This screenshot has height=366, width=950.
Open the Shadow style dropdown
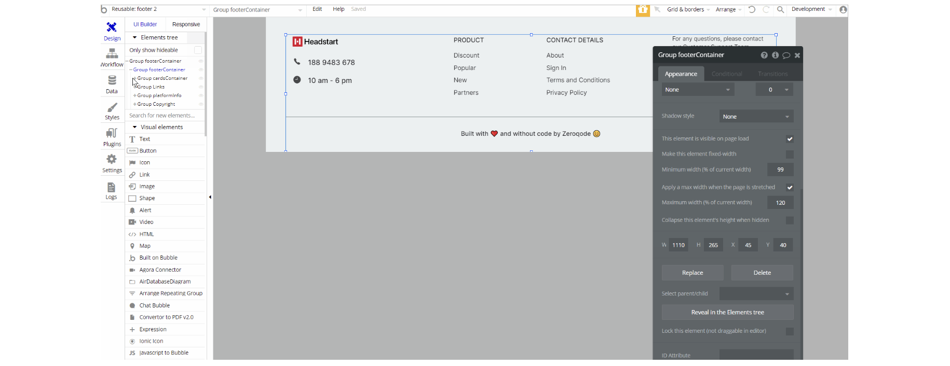756,117
